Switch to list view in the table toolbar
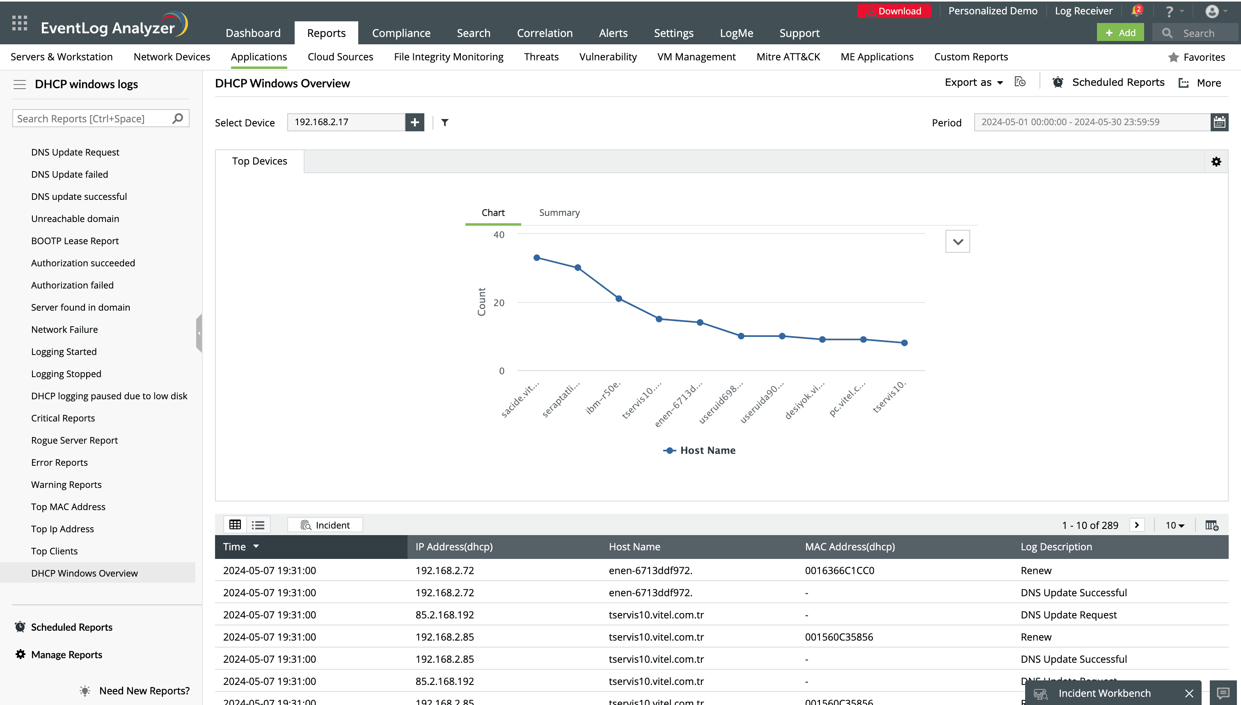The image size is (1241, 705). pyautogui.click(x=258, y=524)
